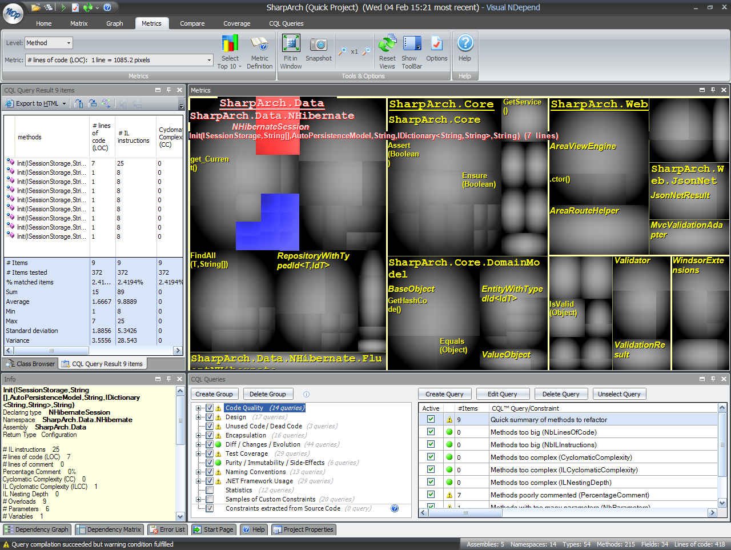Enable the Statistics query group checkbox
This screenshot has height=550, width=731.
[210, 490]
